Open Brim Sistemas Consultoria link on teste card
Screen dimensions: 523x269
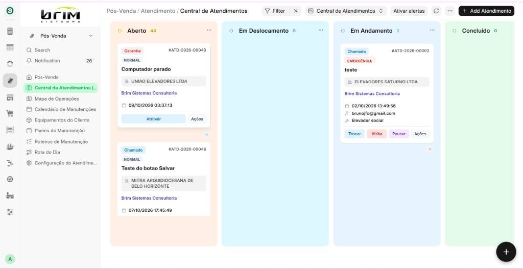pos(372,94)
